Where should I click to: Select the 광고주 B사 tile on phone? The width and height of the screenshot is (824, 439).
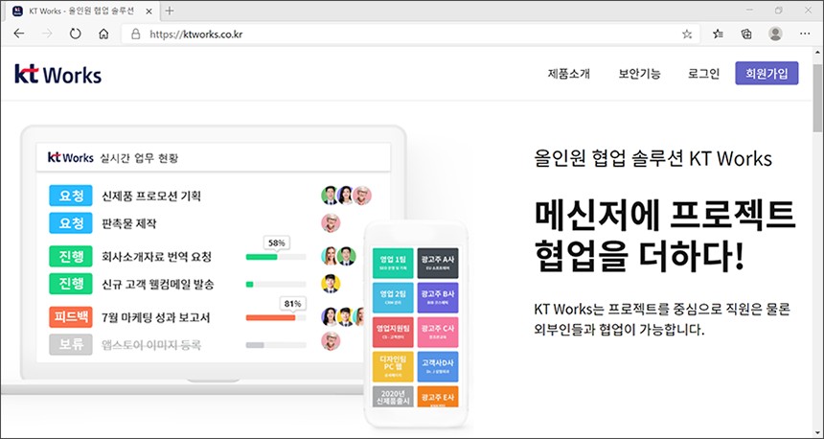pyautogui.click(x=437, y=297)
